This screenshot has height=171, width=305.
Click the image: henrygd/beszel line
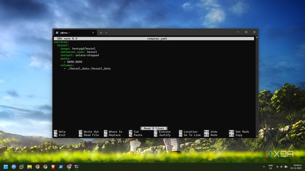click(78, 49)
